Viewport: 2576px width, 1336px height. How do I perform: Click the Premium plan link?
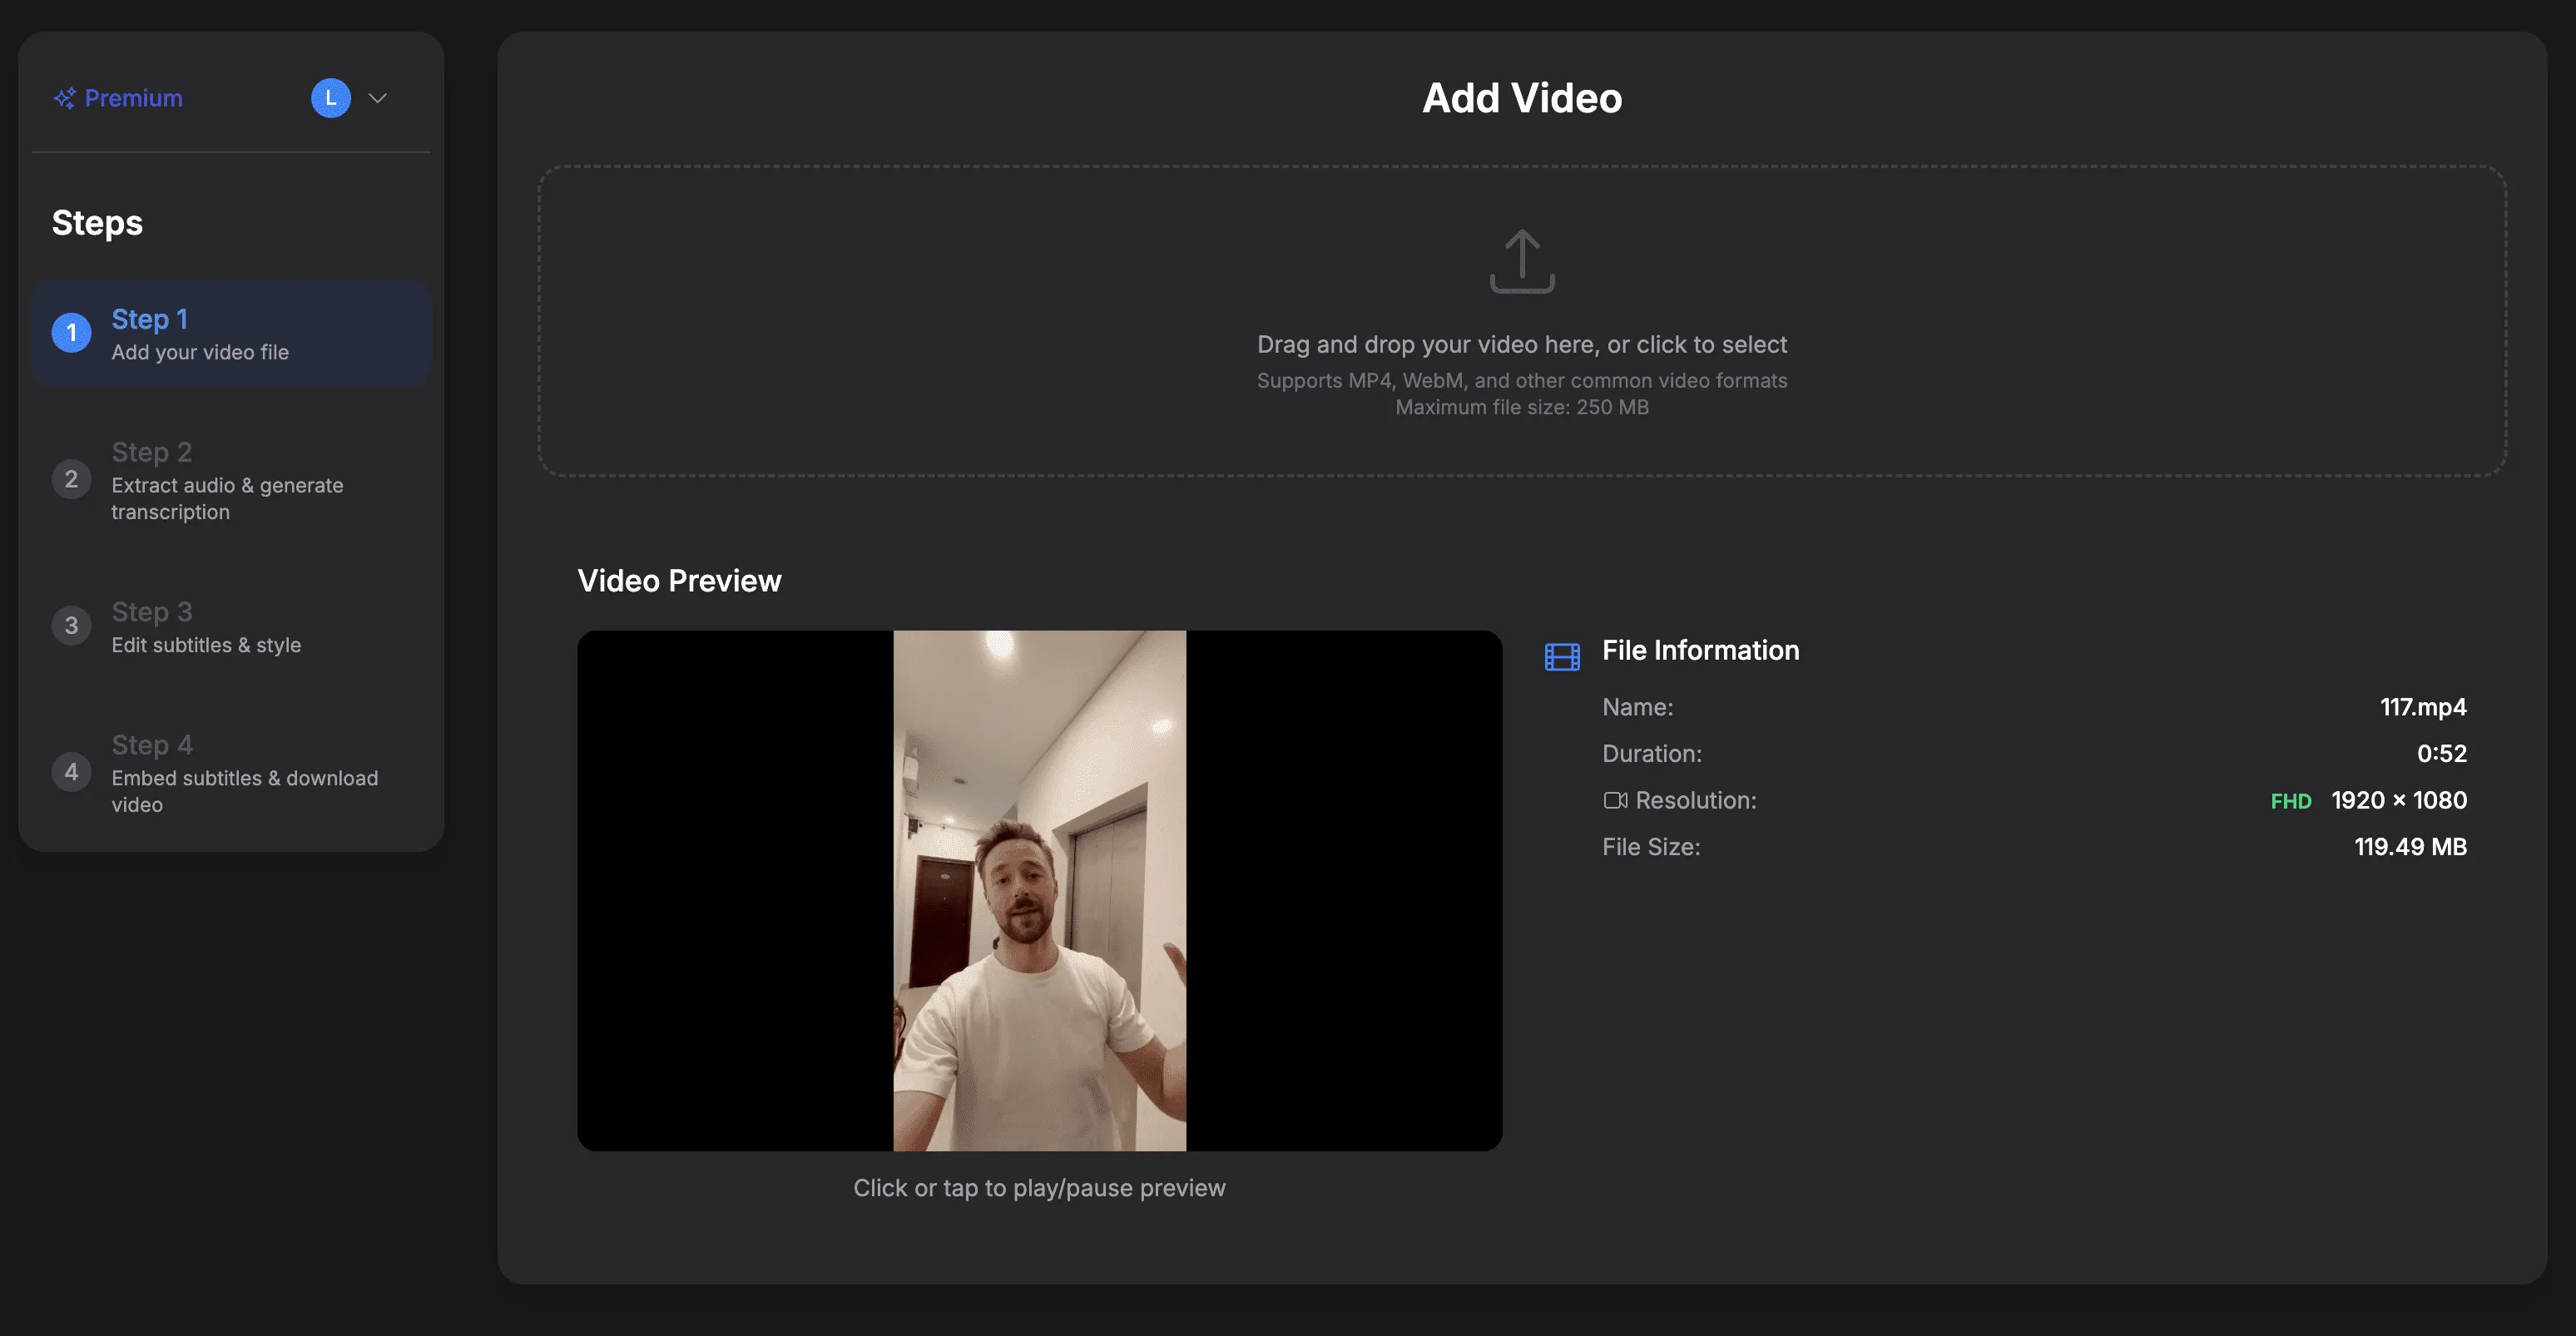pyautogui.click(x=133, y=98)
